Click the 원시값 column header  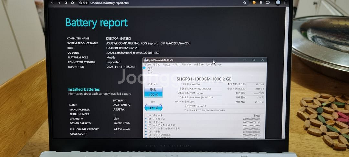(x=257, y=116)
